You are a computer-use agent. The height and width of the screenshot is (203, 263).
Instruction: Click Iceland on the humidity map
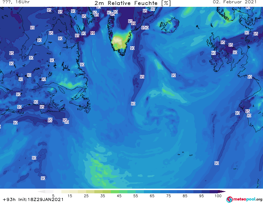point(169,25)
